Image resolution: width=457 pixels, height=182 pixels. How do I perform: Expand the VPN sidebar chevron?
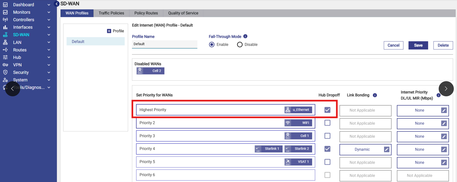(x=49, y=65)
